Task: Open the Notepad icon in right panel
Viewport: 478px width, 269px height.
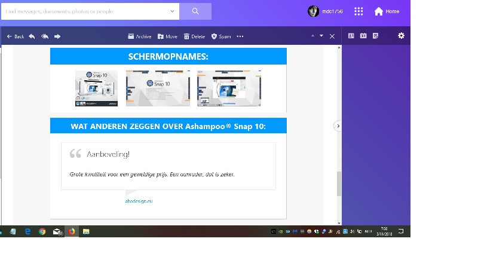Action: (375, 36)
